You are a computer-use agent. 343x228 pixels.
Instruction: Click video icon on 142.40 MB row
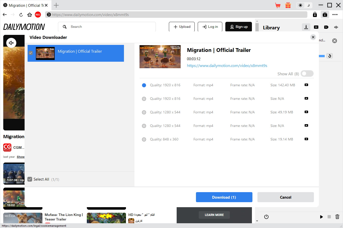pyautogui.click(x=306, y=85)
